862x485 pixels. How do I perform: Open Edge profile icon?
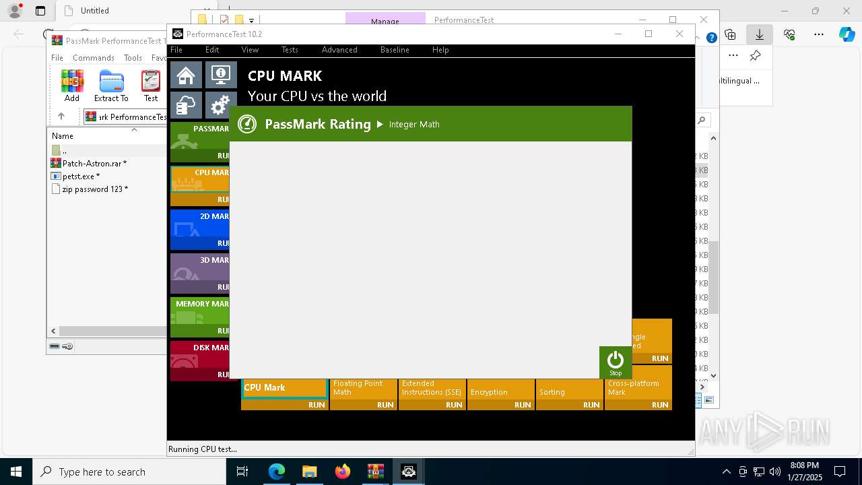(x=15, y=11)
